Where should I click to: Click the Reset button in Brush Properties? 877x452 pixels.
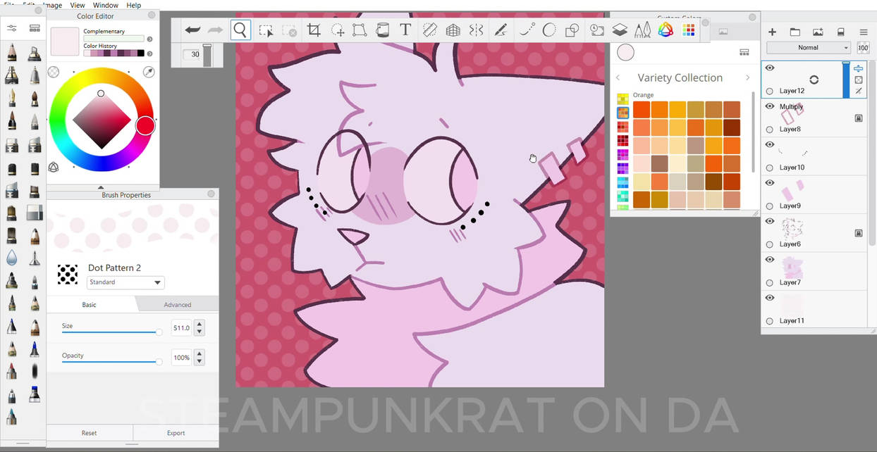(89, 433)
